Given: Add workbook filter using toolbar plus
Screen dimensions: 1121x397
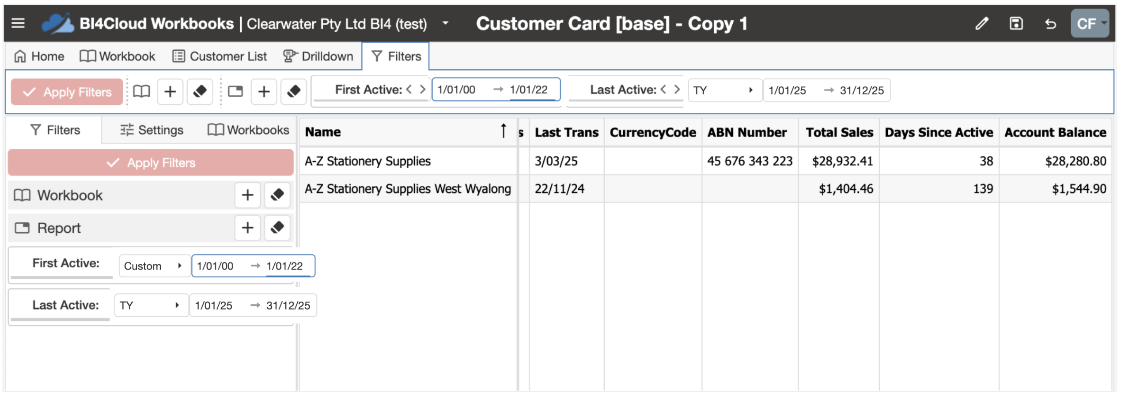Looking at the screenshot, I should point(170,92).
